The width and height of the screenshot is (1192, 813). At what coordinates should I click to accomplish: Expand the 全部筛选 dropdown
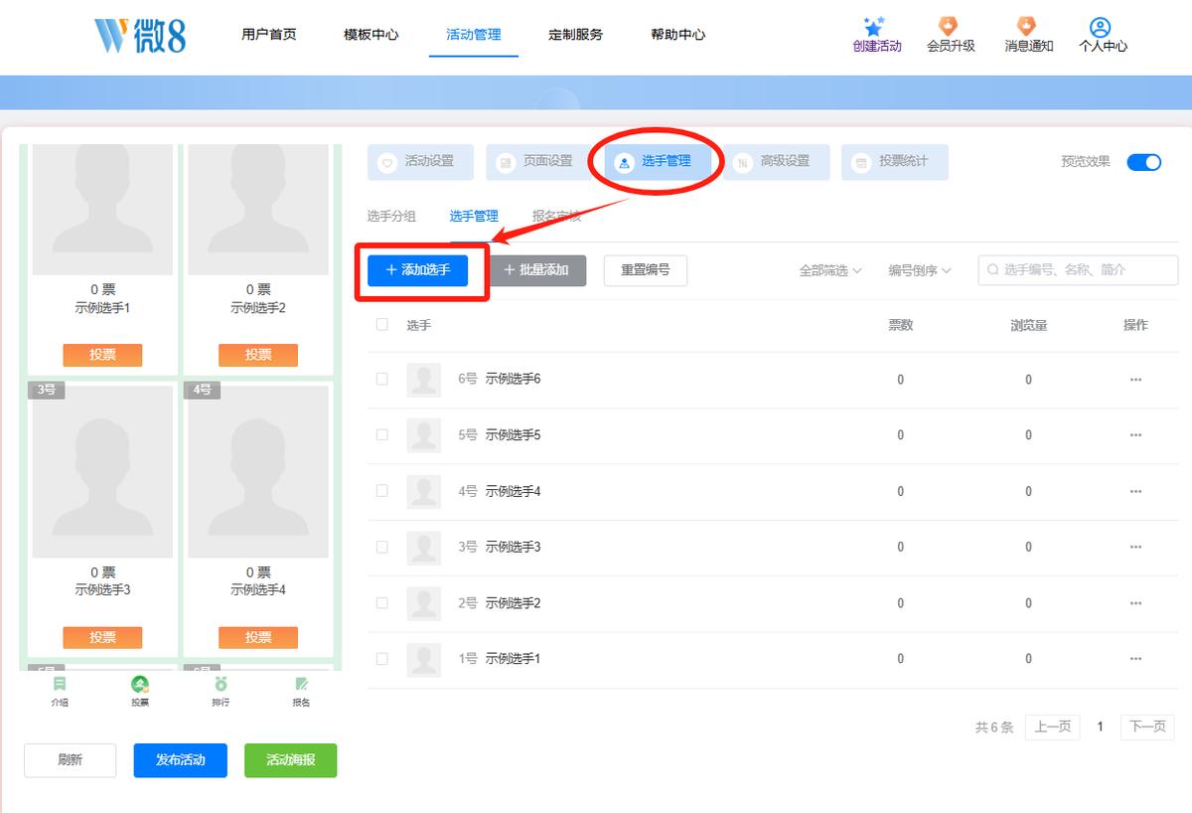coord(830,270)
